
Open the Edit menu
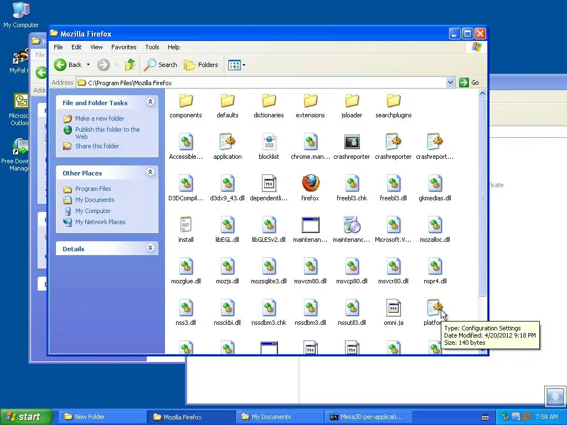point(76,47)
